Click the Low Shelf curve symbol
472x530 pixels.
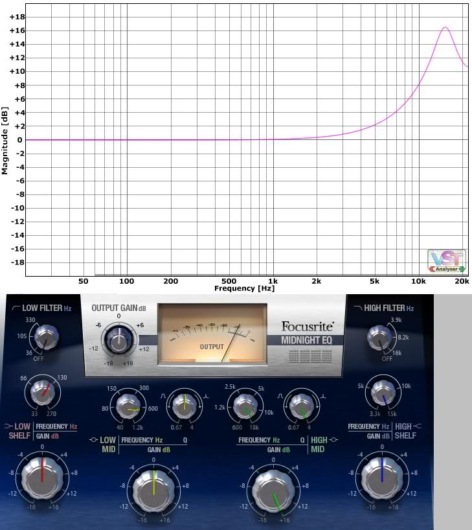point(8,426)
